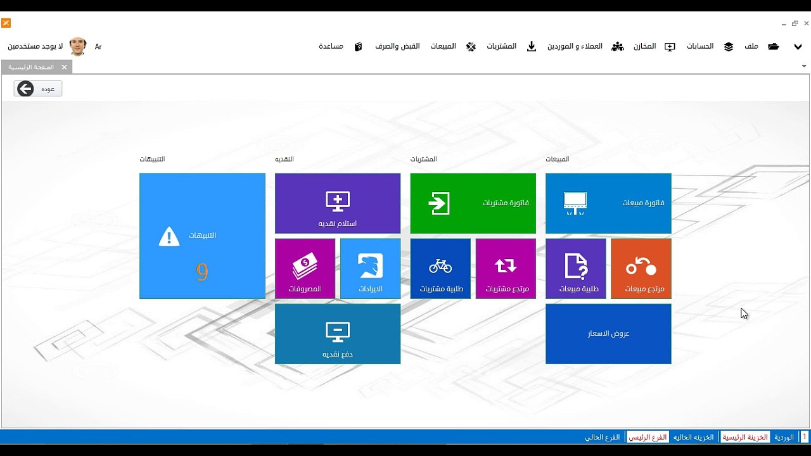The width and height of the screenshot is (811, 456).
Task: Click the الخزينه الحاليه status label
Action: point(693,437)
